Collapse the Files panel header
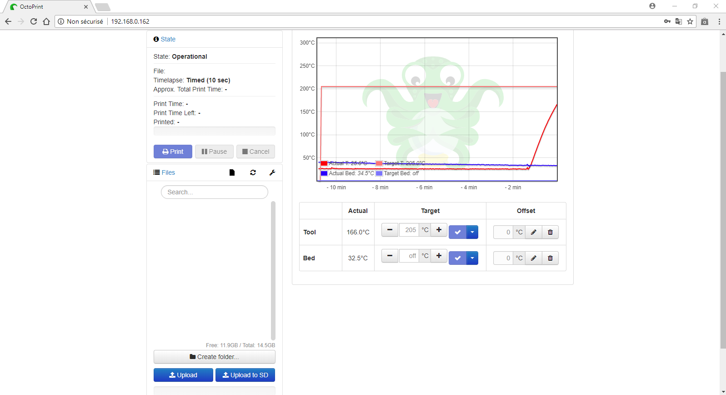Viewport: 726px width, 395px height. [x=168, y=172]
